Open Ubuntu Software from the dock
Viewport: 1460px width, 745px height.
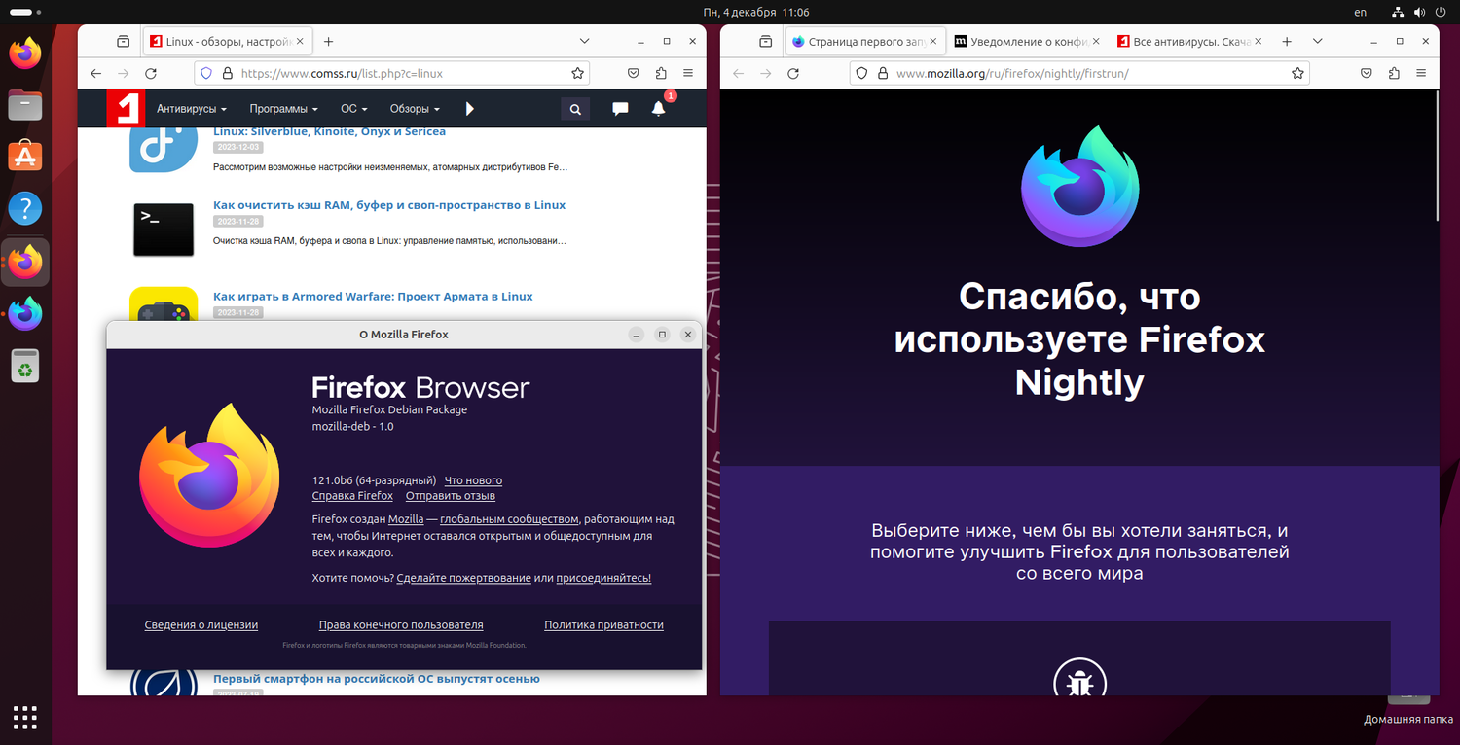(x=25, y=156)
